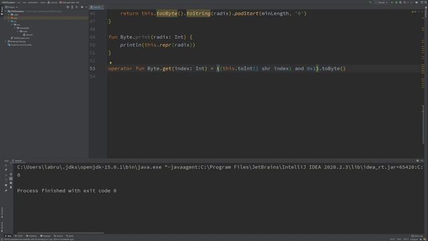Open Run panel gear settings
This screenshot has width=428, height=241.
click(417, 161)
